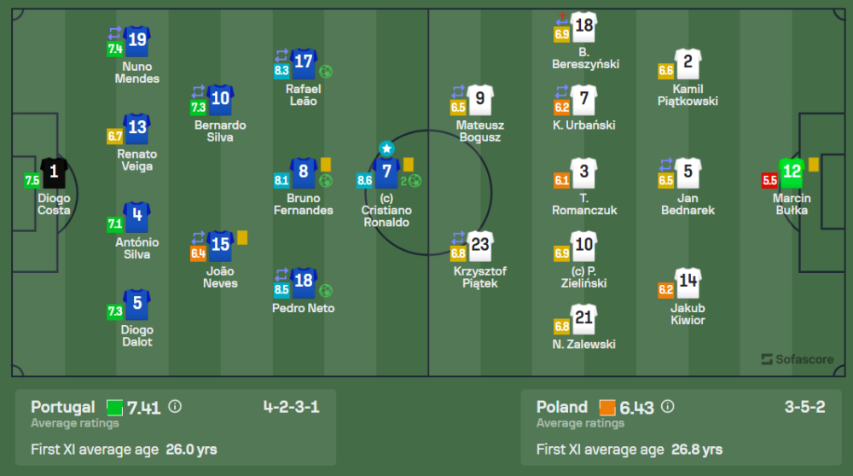Click the yellow card beside Bruno Fernandes

click(x=326, y=163)
